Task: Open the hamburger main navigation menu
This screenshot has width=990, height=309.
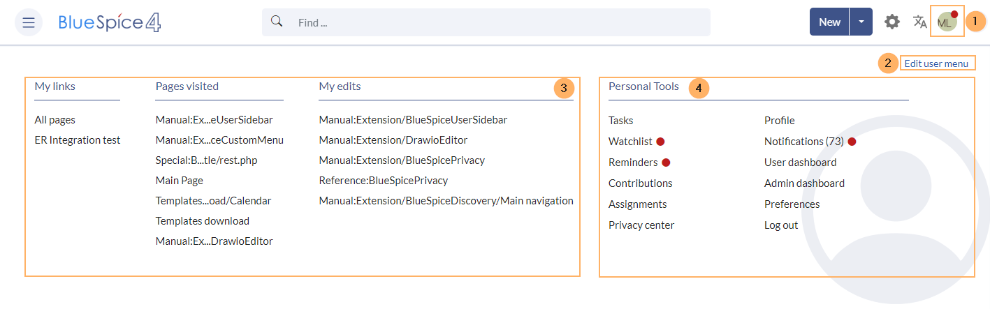Action: tap(29, 22)
